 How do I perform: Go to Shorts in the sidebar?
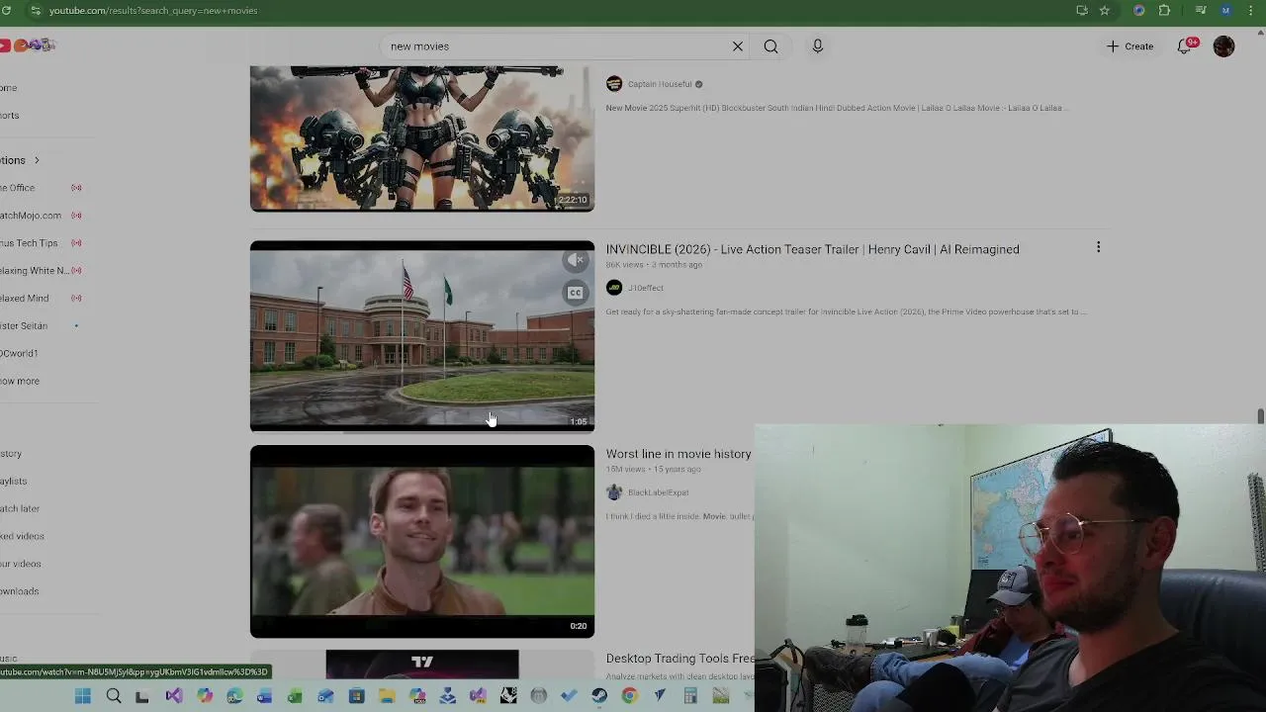click(x=10, y=116)
